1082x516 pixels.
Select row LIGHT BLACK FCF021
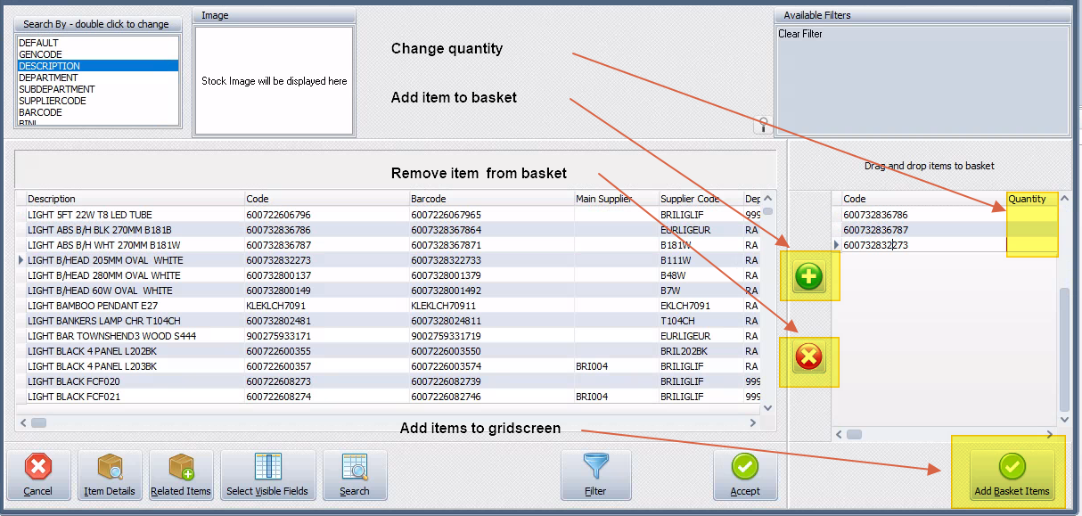click(x=388, y=397)
